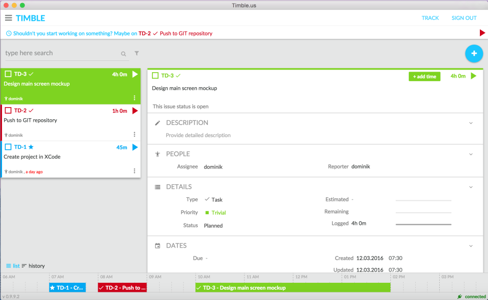Image resolution: width=488 pixels, height=300 pixels.
Task: Click the person icon beside PEOPLE
Action: (x=158, y=154)
